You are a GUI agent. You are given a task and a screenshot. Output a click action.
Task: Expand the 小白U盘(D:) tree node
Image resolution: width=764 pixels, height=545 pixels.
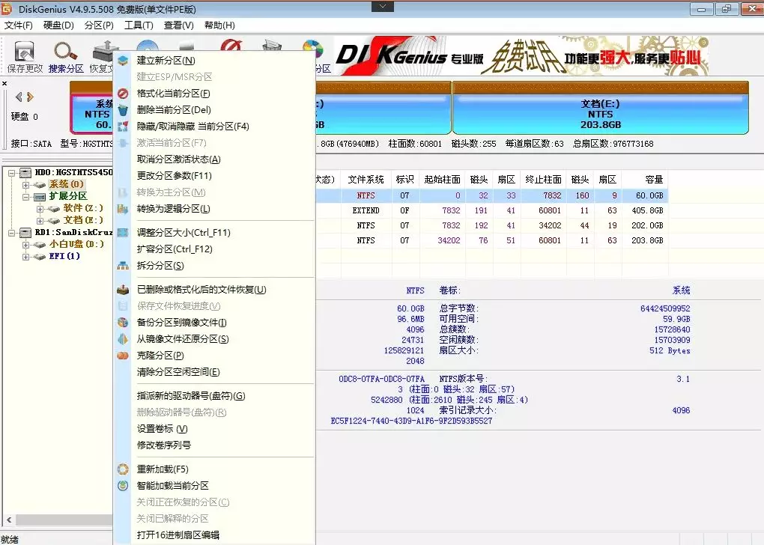click(x=25, y=245)
